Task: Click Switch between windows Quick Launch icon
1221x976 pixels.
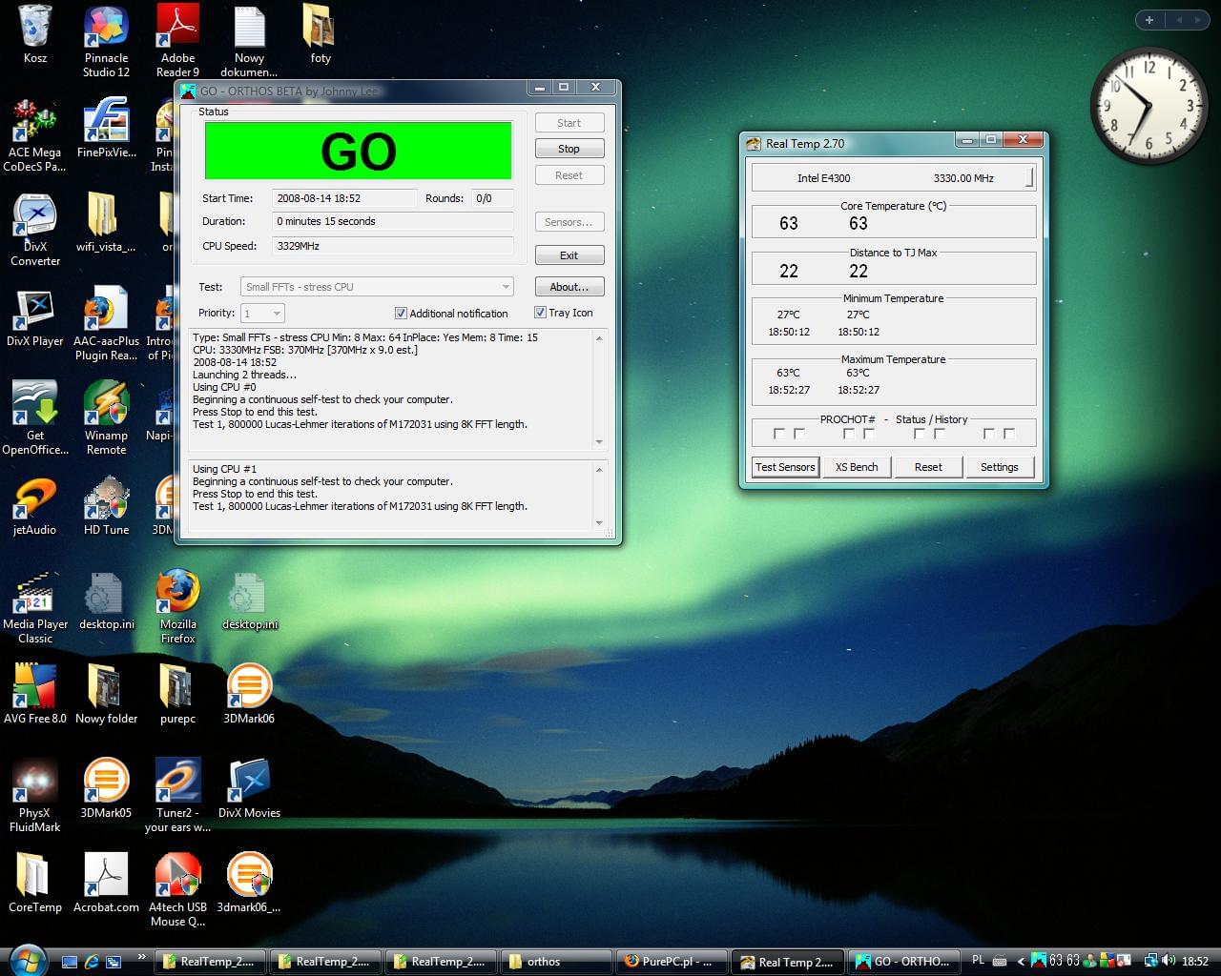Action: coord(114,962)
